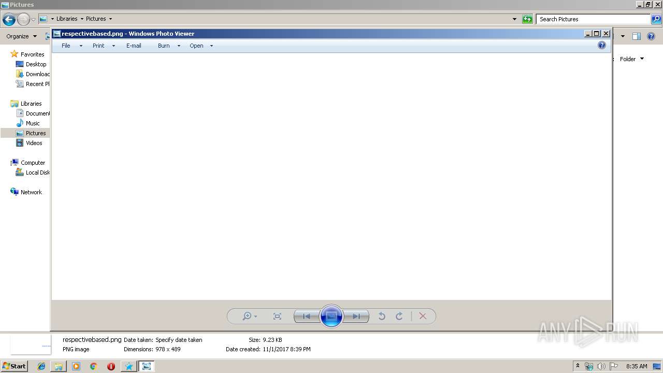The width and height of the screenshot is (663, 373).
Task: Open Videos library in navigation pane
Action: 34,143
